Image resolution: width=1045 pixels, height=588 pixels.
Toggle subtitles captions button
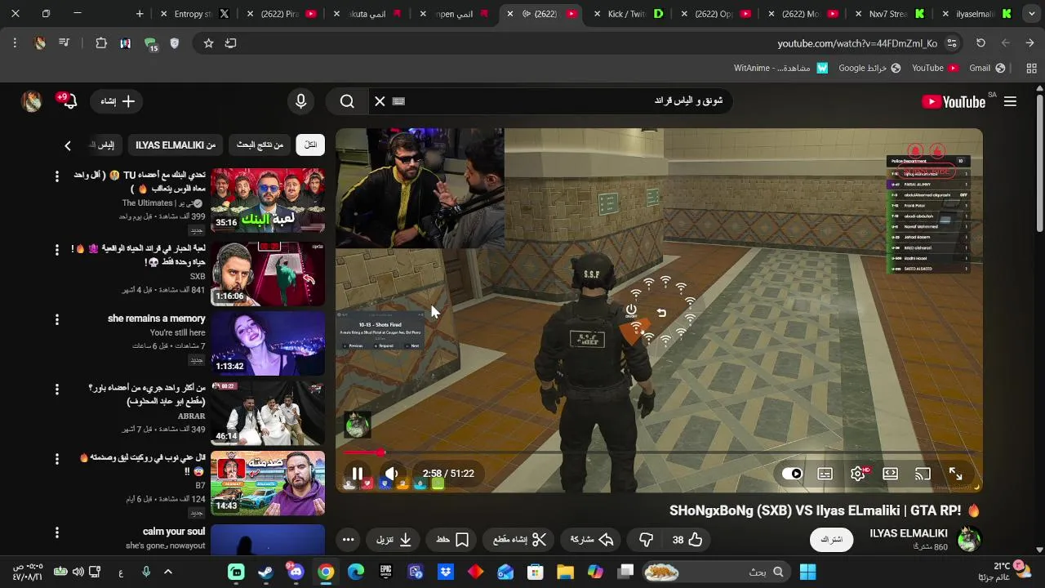tap(825, 474)
